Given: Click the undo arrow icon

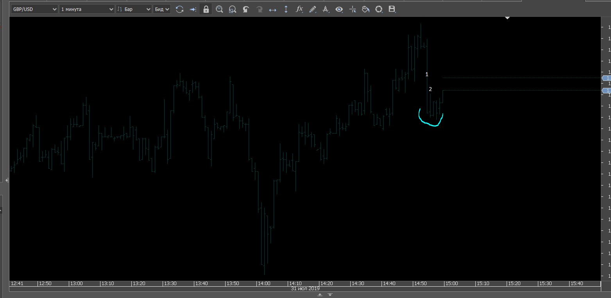Looking at the screenshot, I should (246, 9).
